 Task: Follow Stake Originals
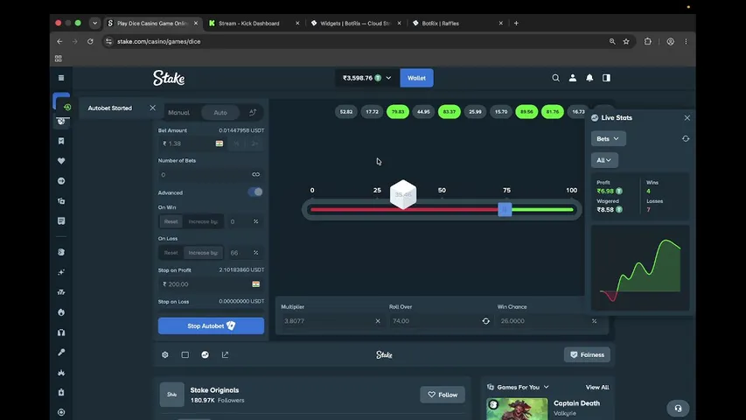tap(443, 395)
